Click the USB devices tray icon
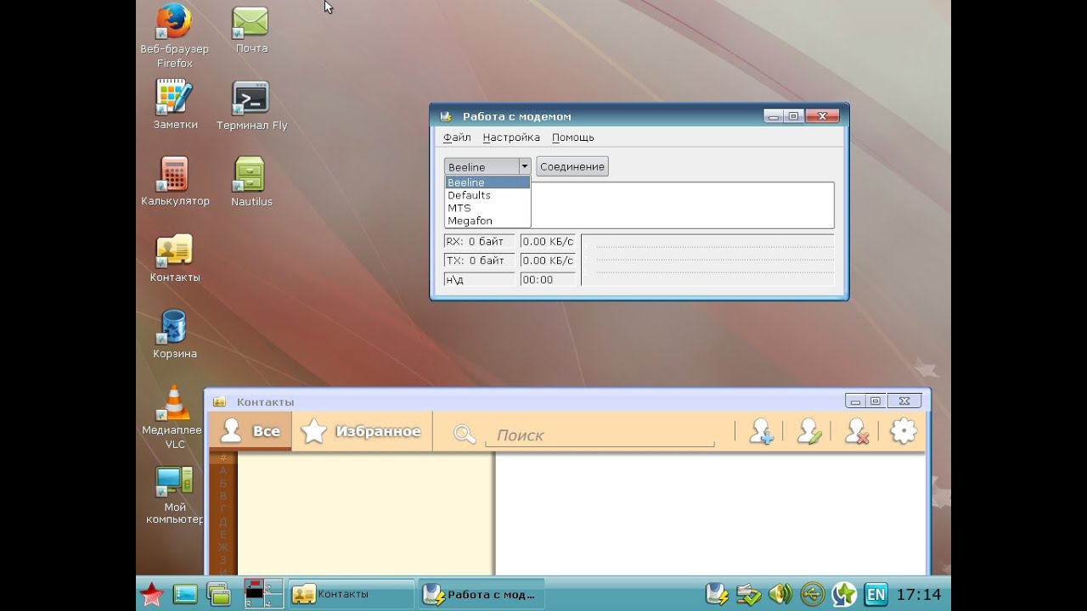The image size is (1087, 611). click(812, 594)
